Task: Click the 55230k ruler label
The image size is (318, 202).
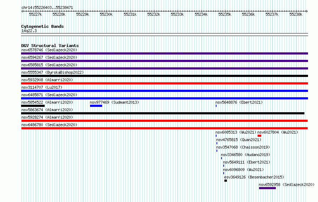Action: [106, 14]
